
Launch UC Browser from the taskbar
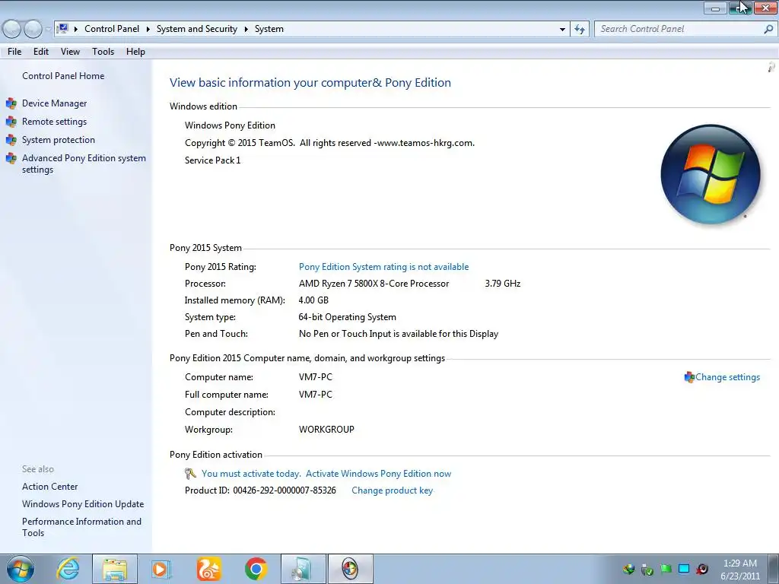(208, 569)
